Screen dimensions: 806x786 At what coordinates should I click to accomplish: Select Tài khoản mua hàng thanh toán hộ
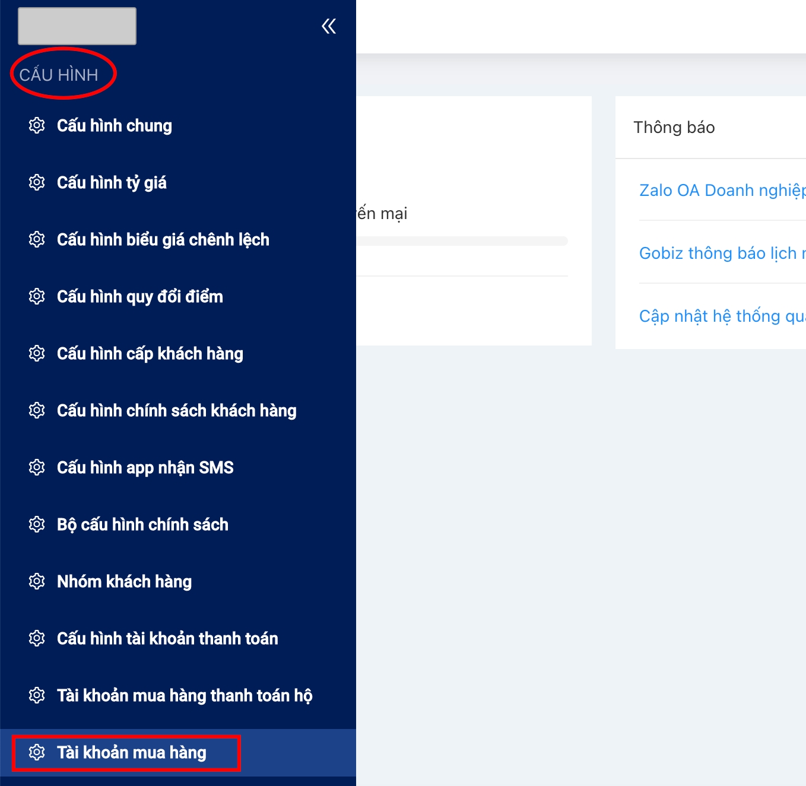click(184, 696)
